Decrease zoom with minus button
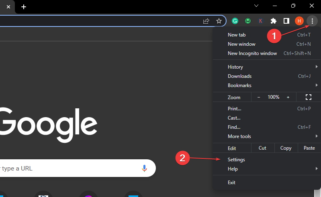321x197 pixels. pos(259,97)
